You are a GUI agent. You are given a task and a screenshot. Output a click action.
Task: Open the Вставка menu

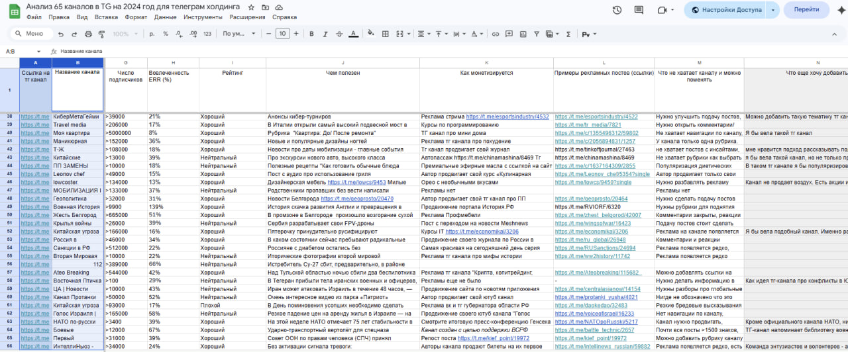point(106,17)
